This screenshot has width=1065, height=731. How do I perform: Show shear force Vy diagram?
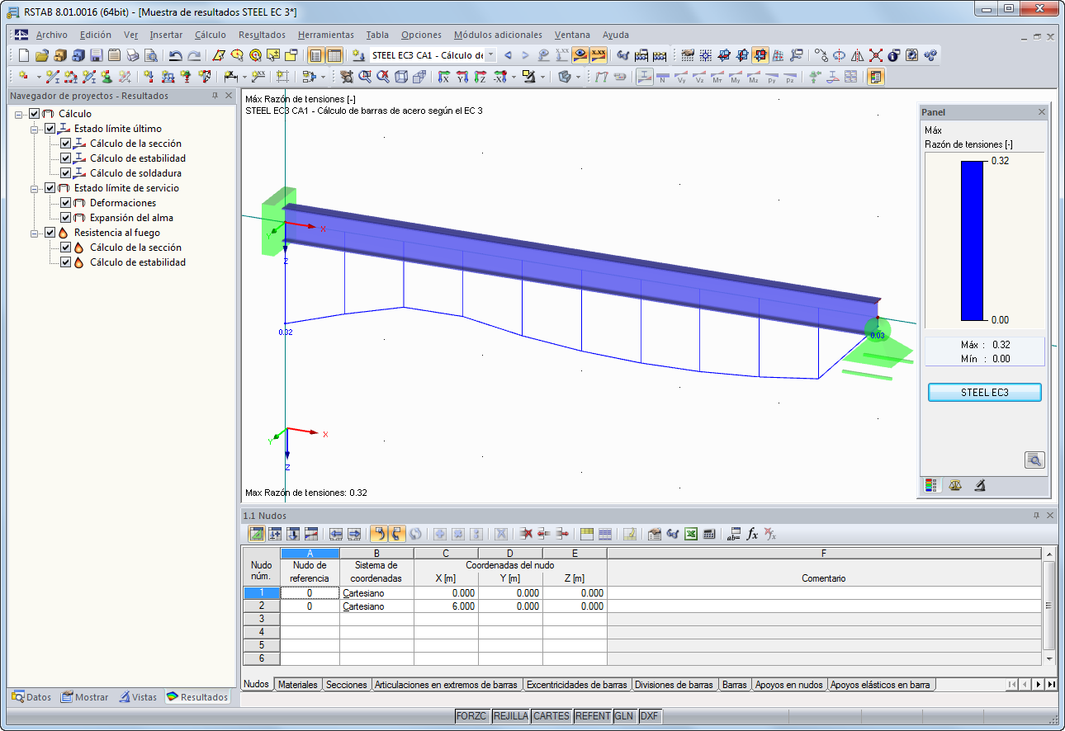click(681, 78)
